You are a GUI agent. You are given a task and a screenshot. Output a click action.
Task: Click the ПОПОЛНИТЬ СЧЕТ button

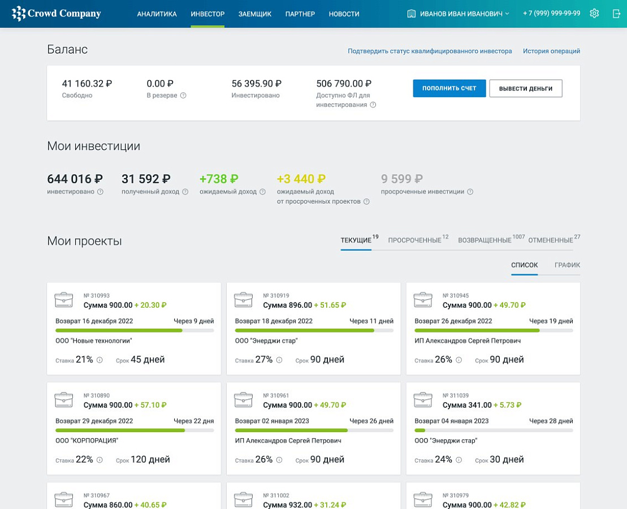pos(449,88)
